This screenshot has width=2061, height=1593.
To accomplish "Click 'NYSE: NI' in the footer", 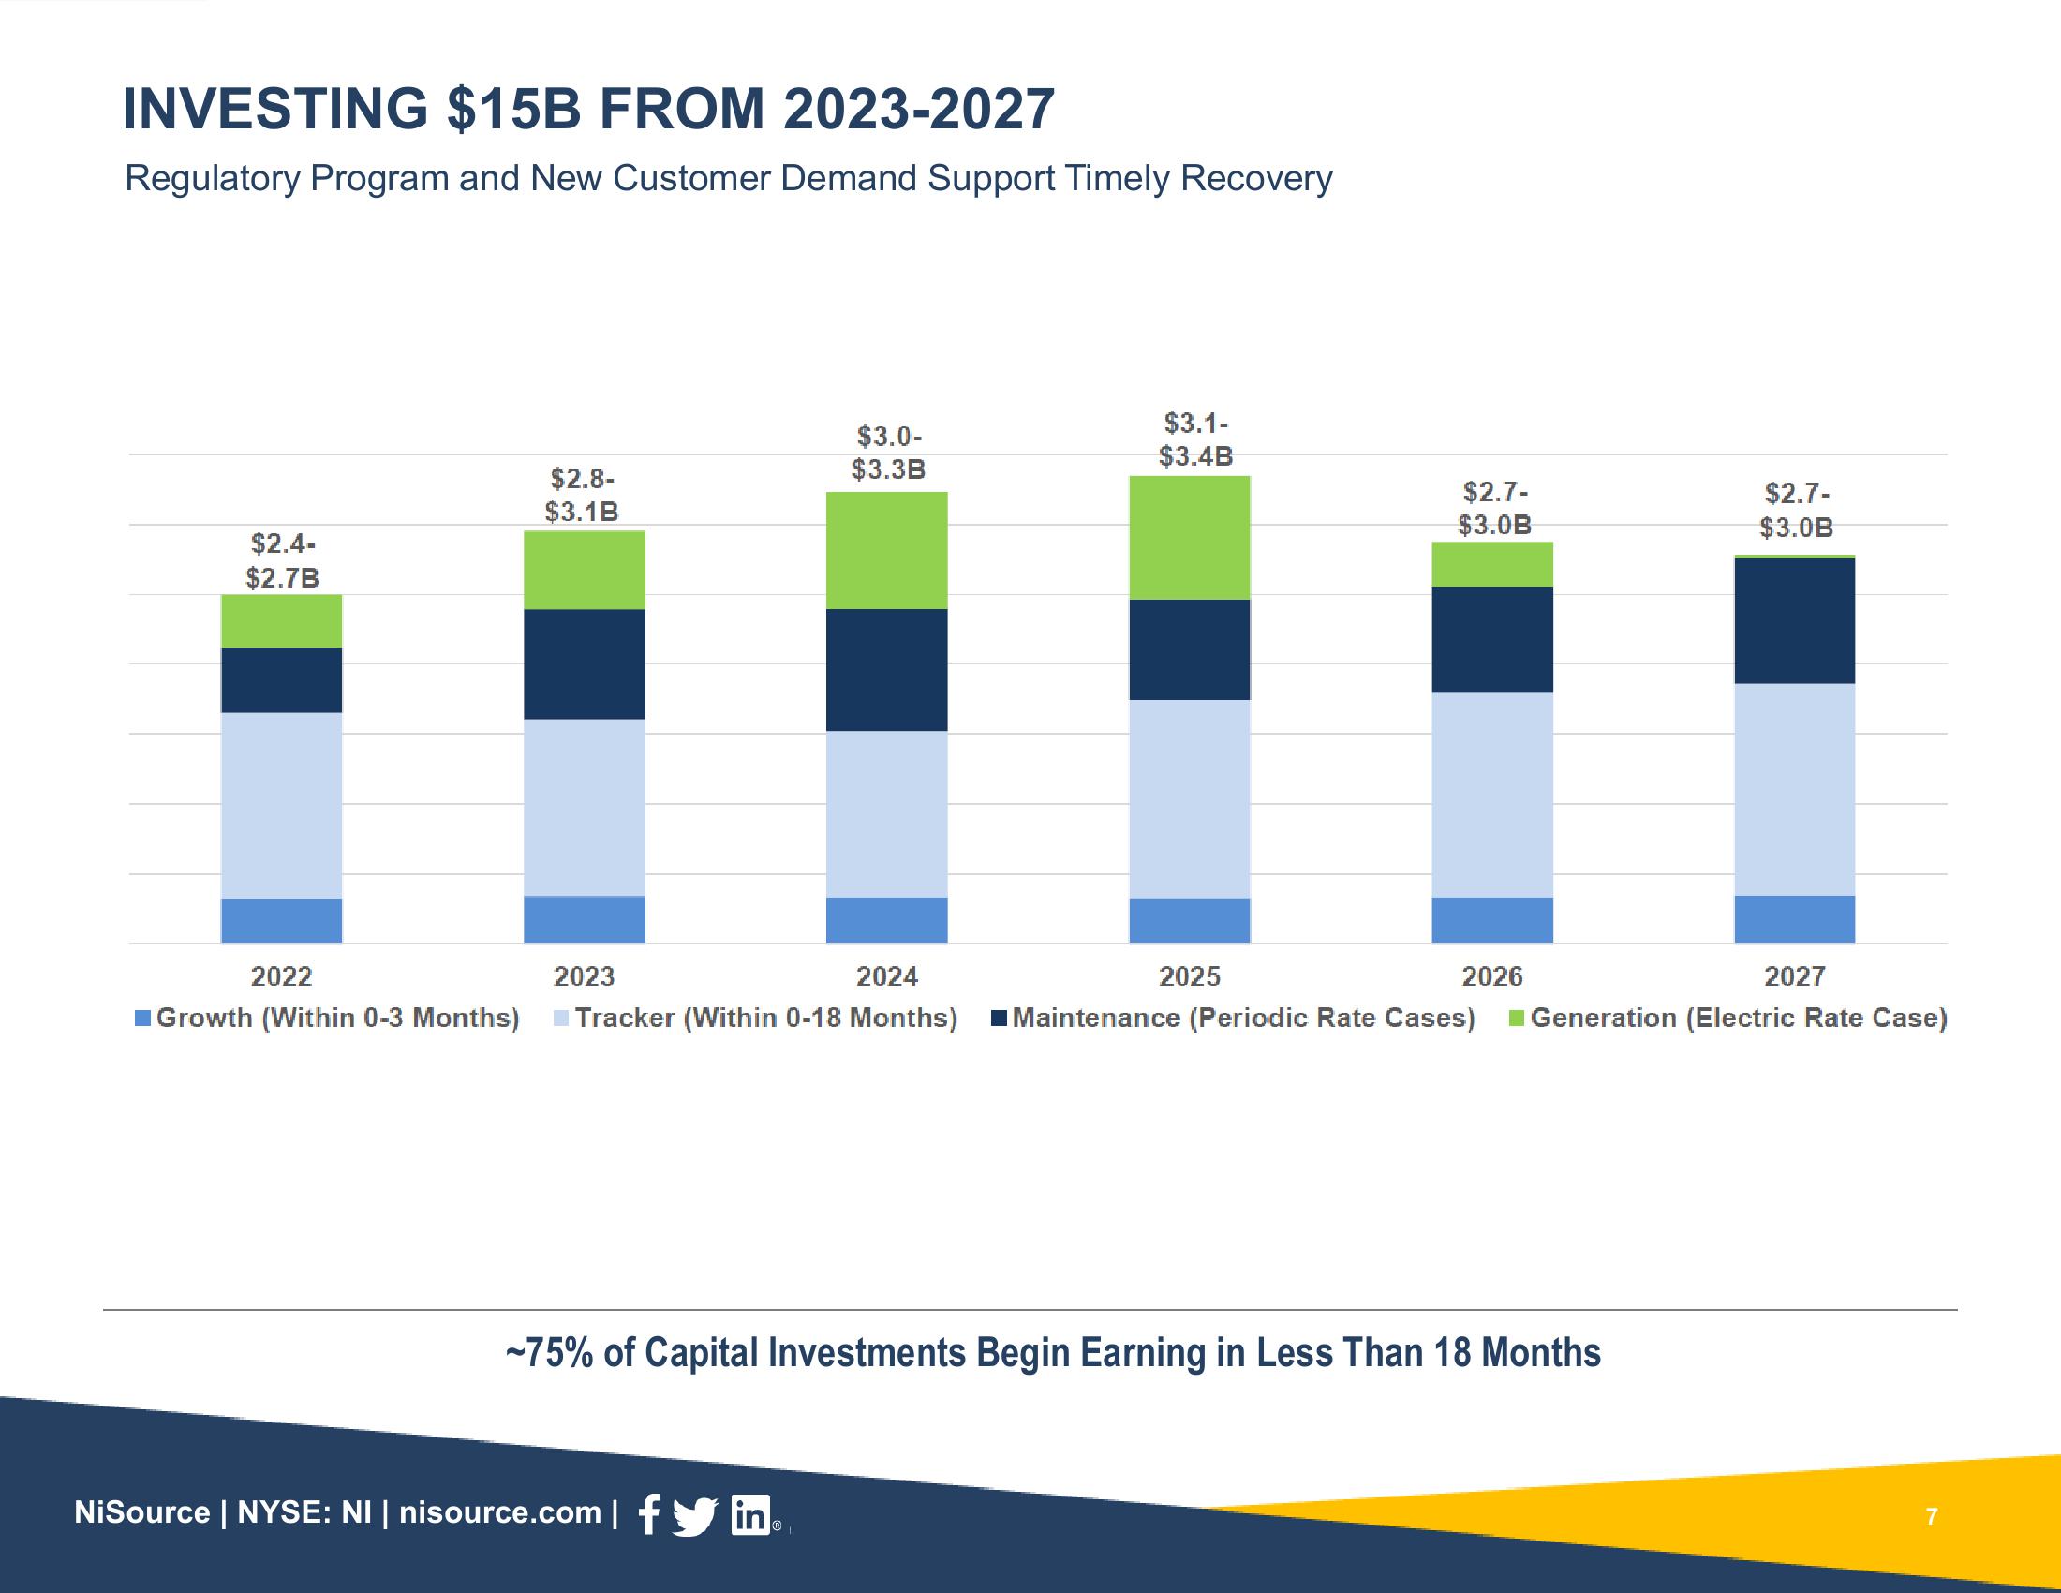I will (x=304, y=1512).
